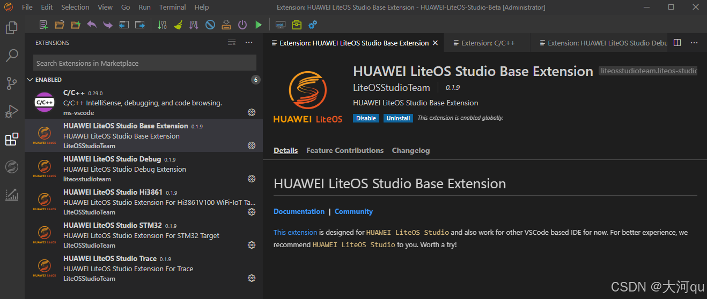Click the purple power reset icon

tap(242, 25)
